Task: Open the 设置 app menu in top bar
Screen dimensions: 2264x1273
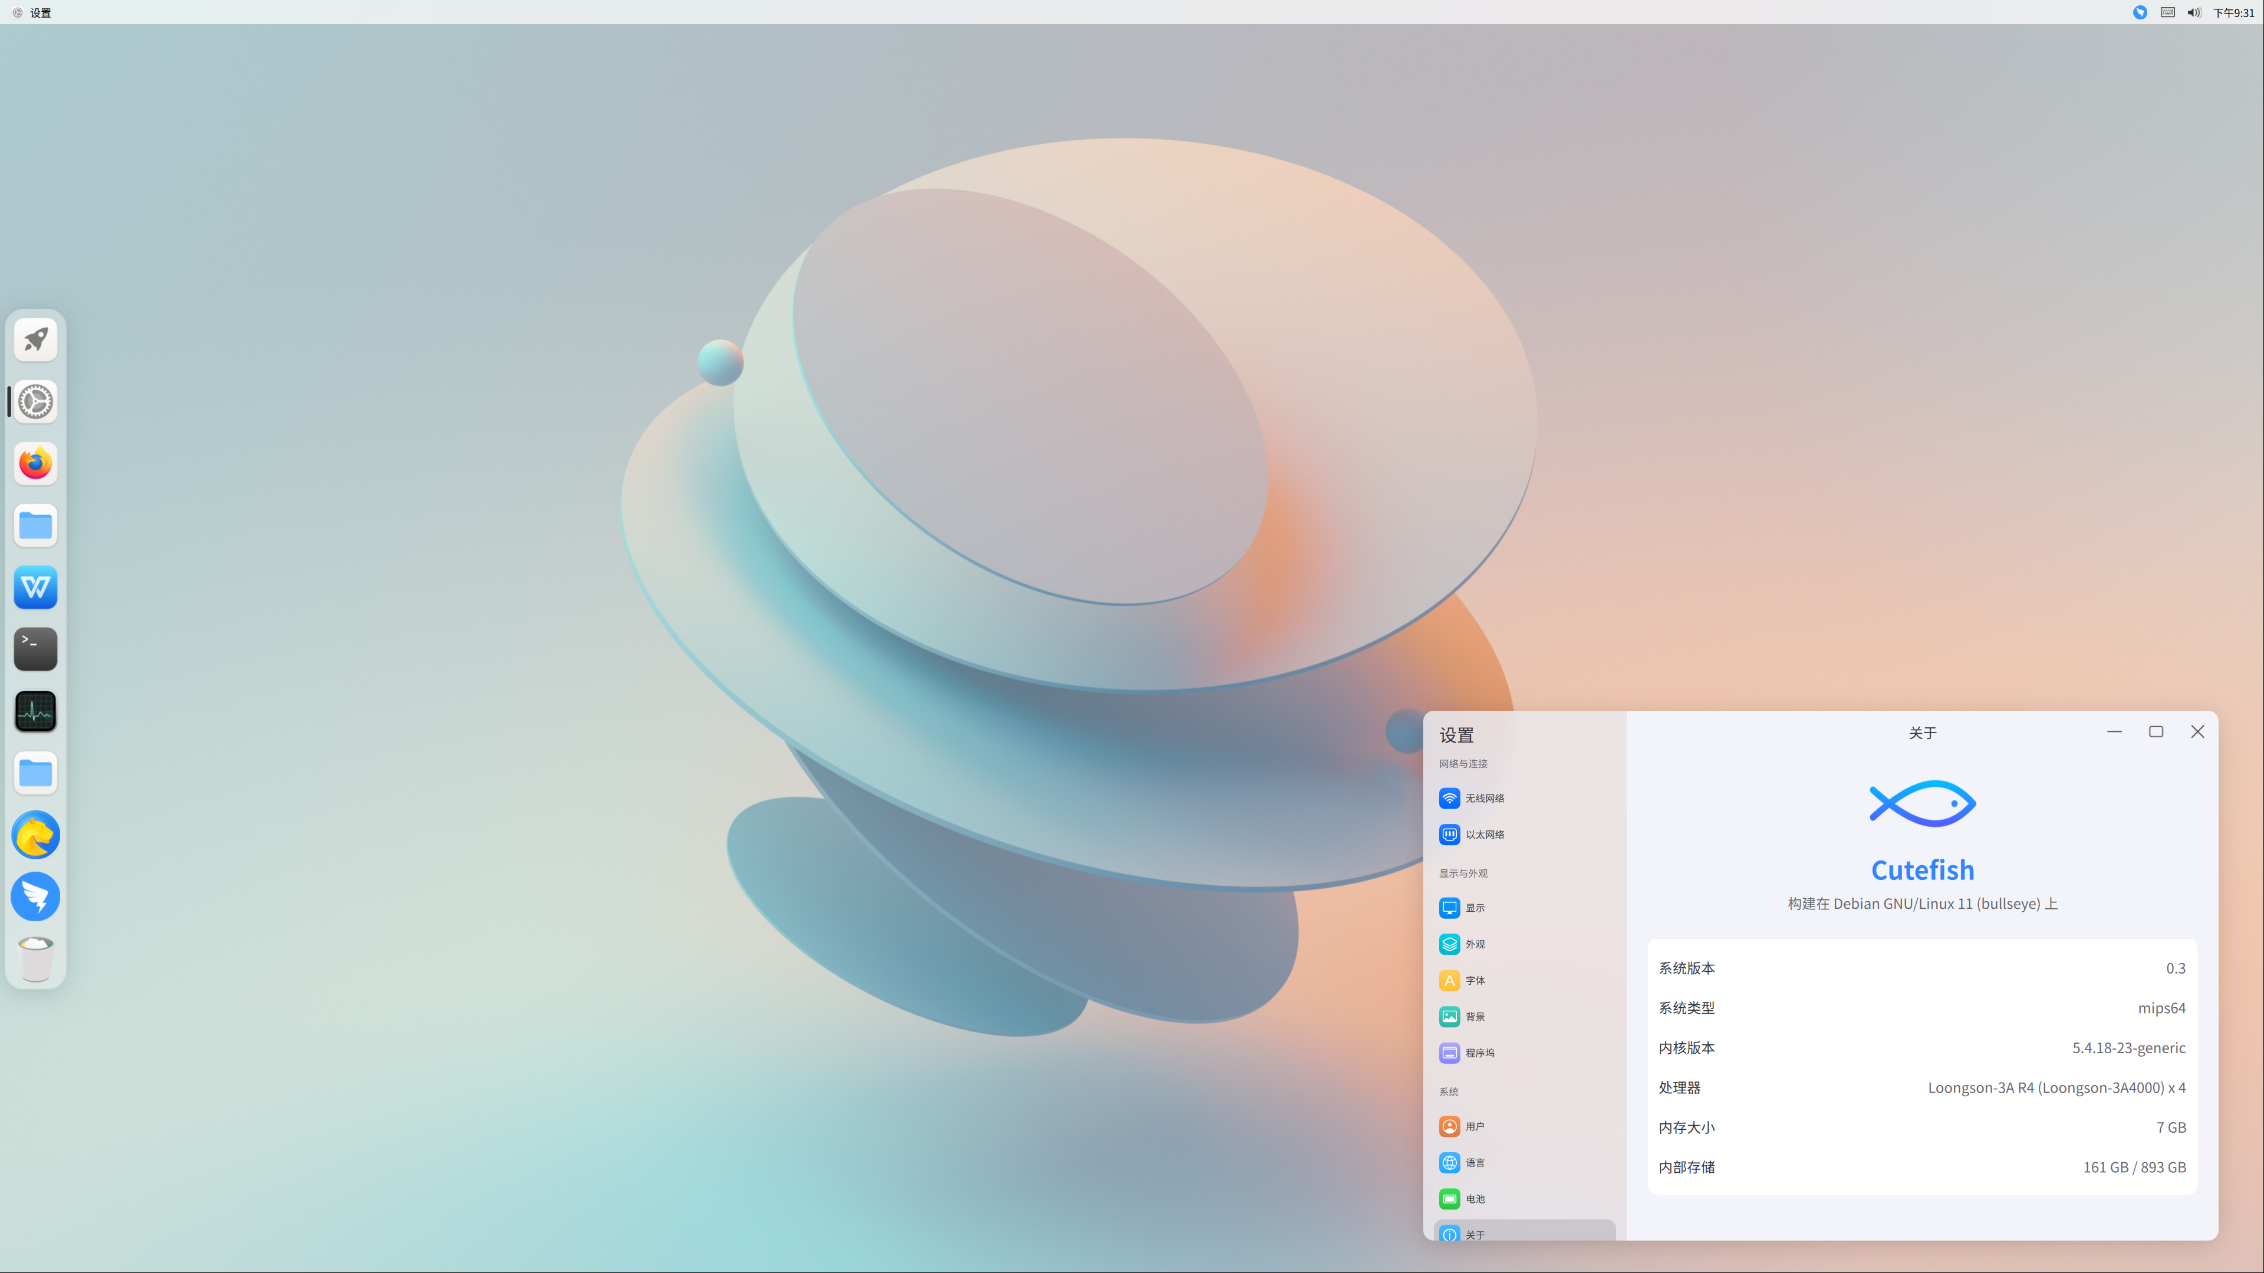Action: [x=41, y=12]
